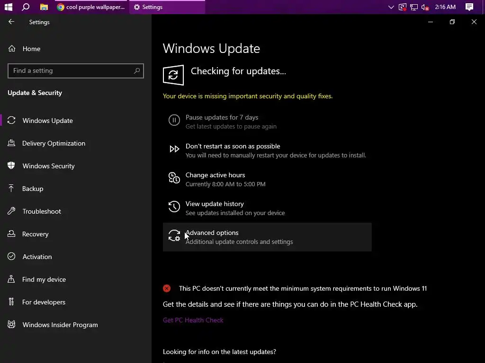Open the Troubleshoot page label

pyautogui.click(x=42, y=211)
